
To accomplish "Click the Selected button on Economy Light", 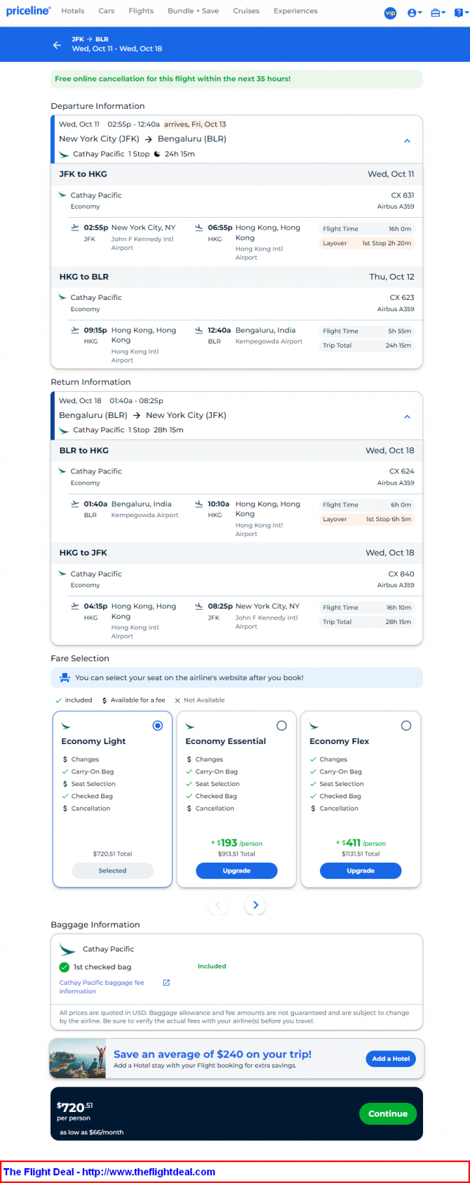I will [x=112, y=870].
